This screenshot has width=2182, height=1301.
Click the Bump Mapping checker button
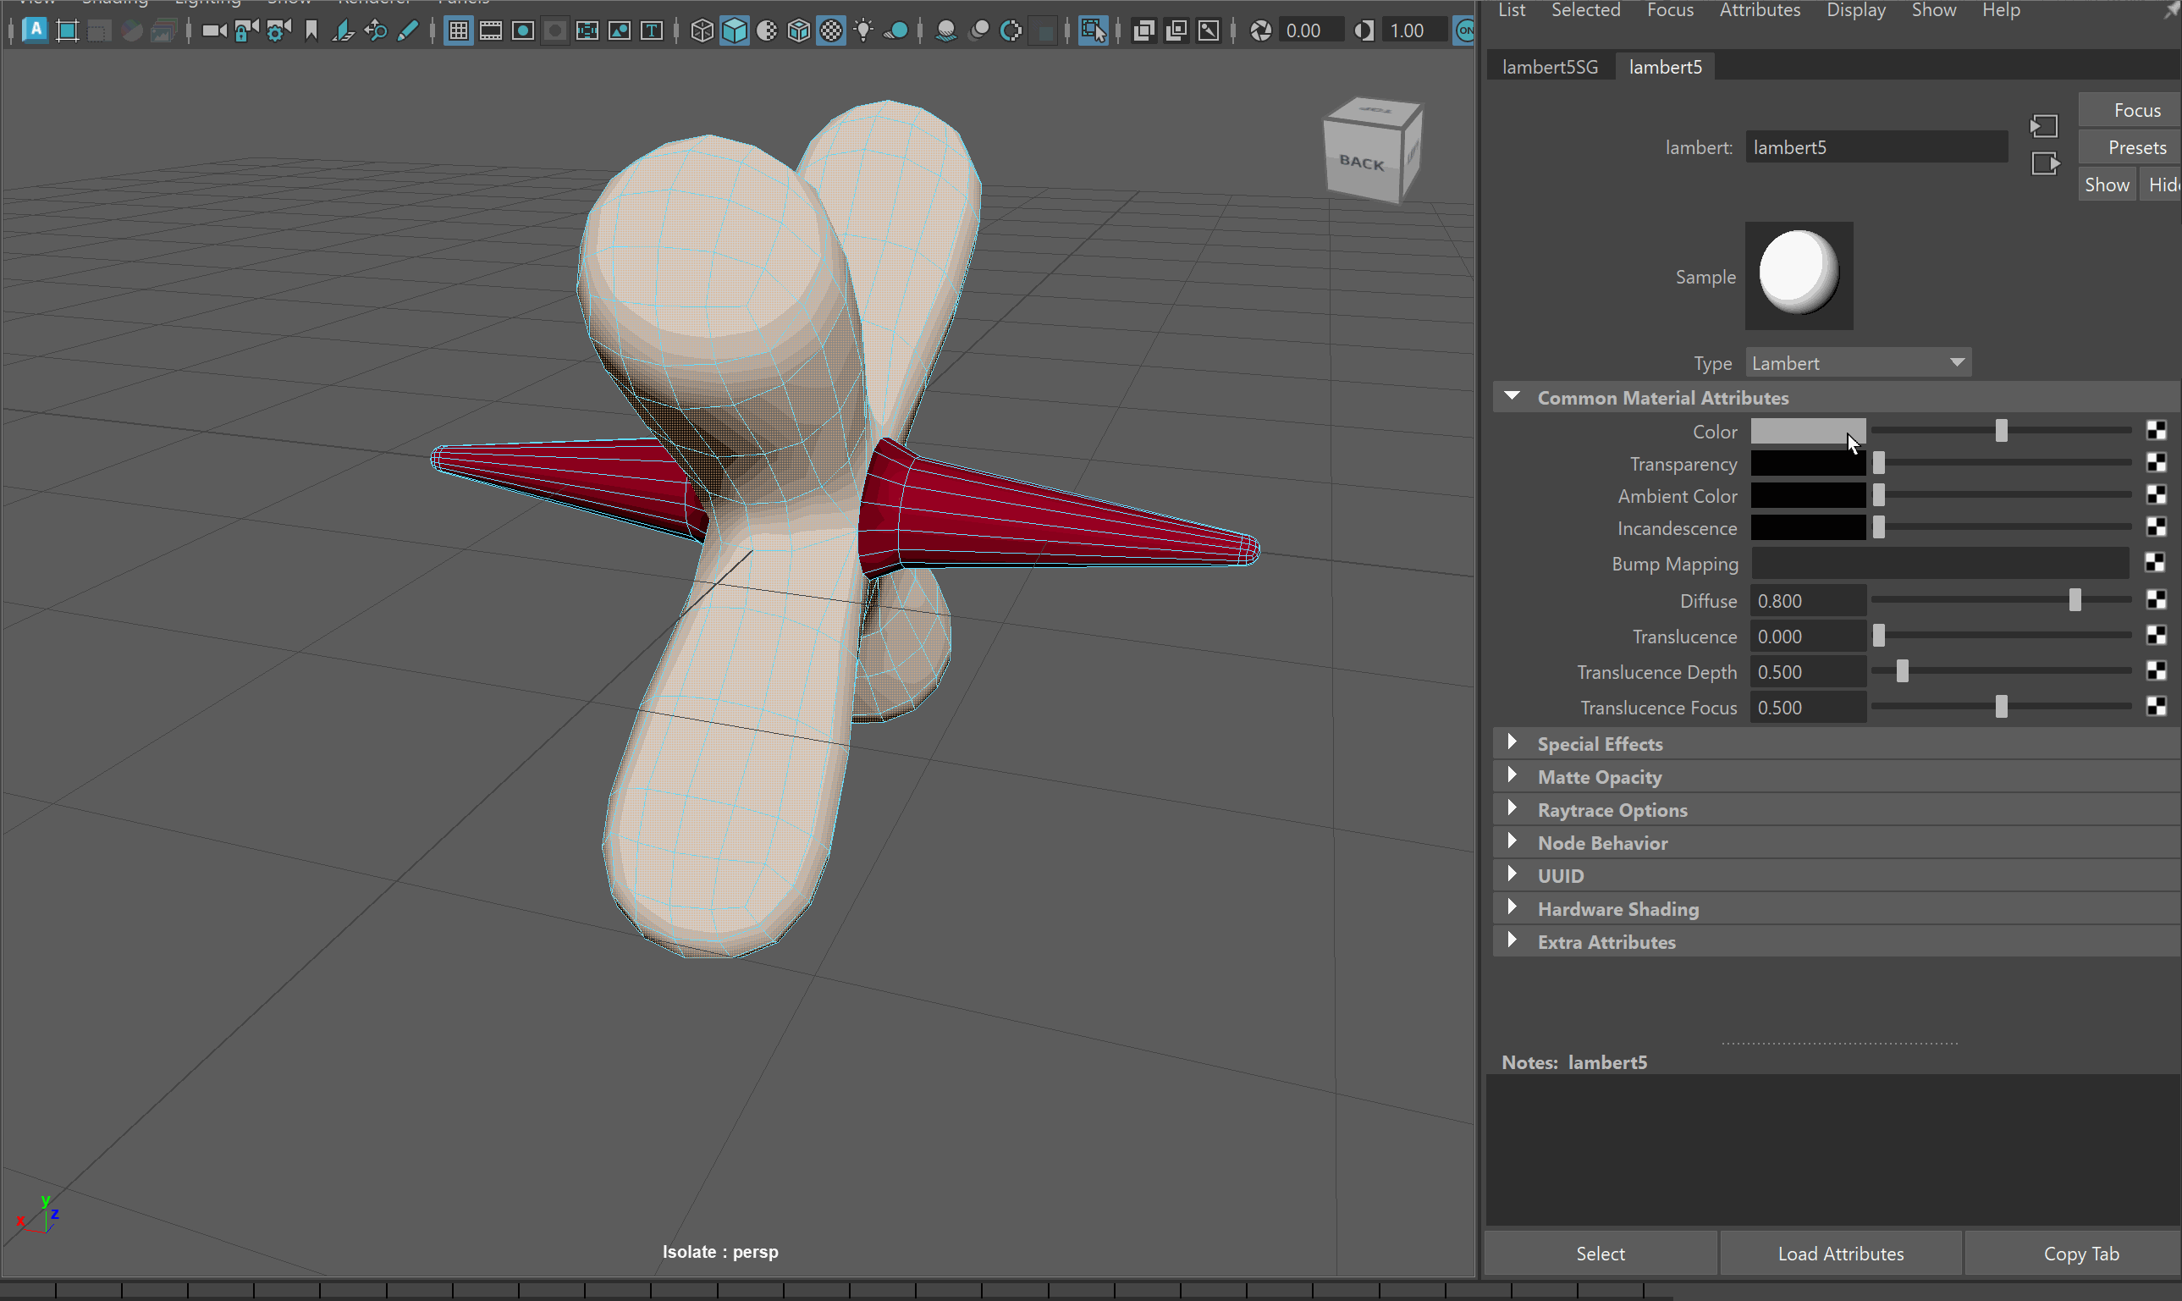[2156, 563]
